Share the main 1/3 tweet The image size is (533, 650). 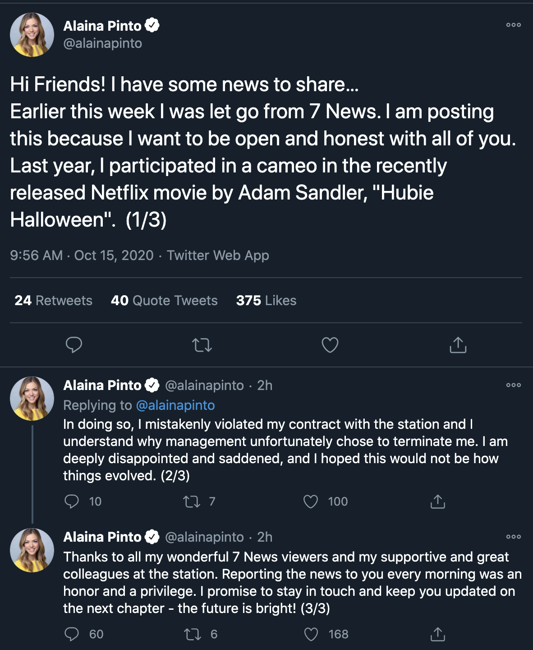tap(458, 345)
